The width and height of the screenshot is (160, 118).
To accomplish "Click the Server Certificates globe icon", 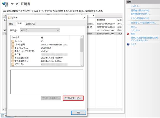I will click(5, 4).
